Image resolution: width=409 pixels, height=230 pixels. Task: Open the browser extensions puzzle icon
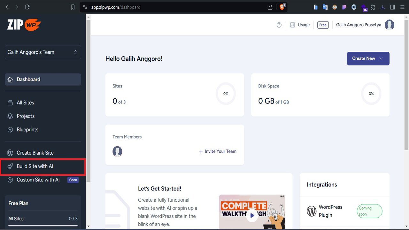373,7
